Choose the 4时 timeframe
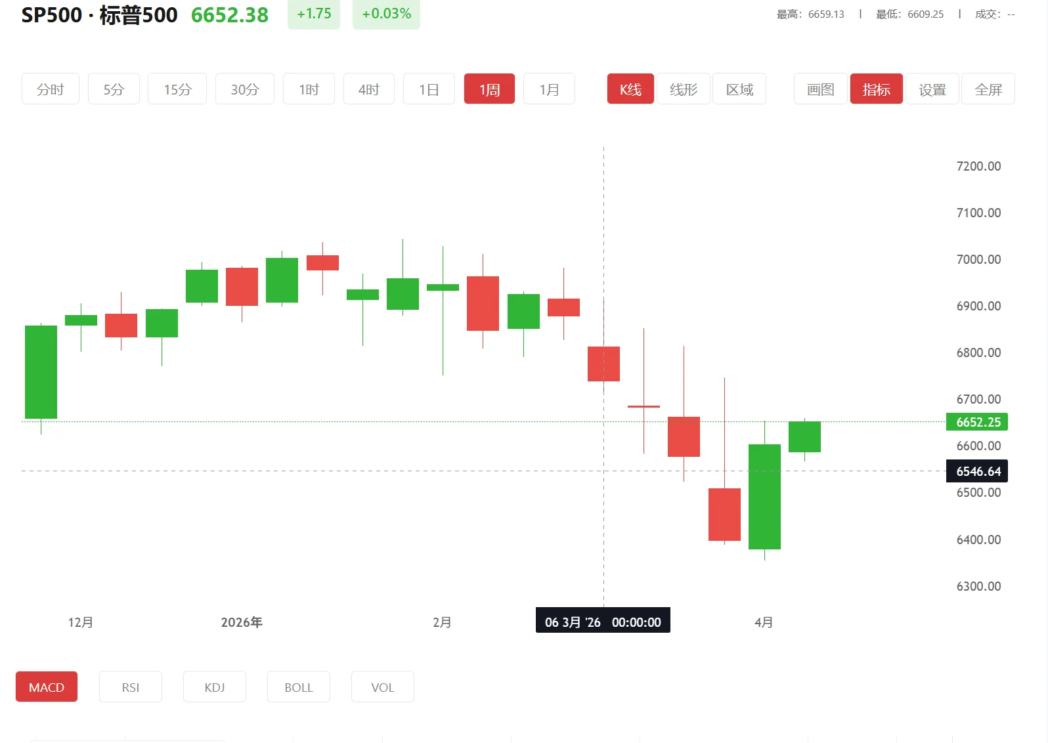The width and height of the screenshot is (1048, 743). [x=369, y=89]
